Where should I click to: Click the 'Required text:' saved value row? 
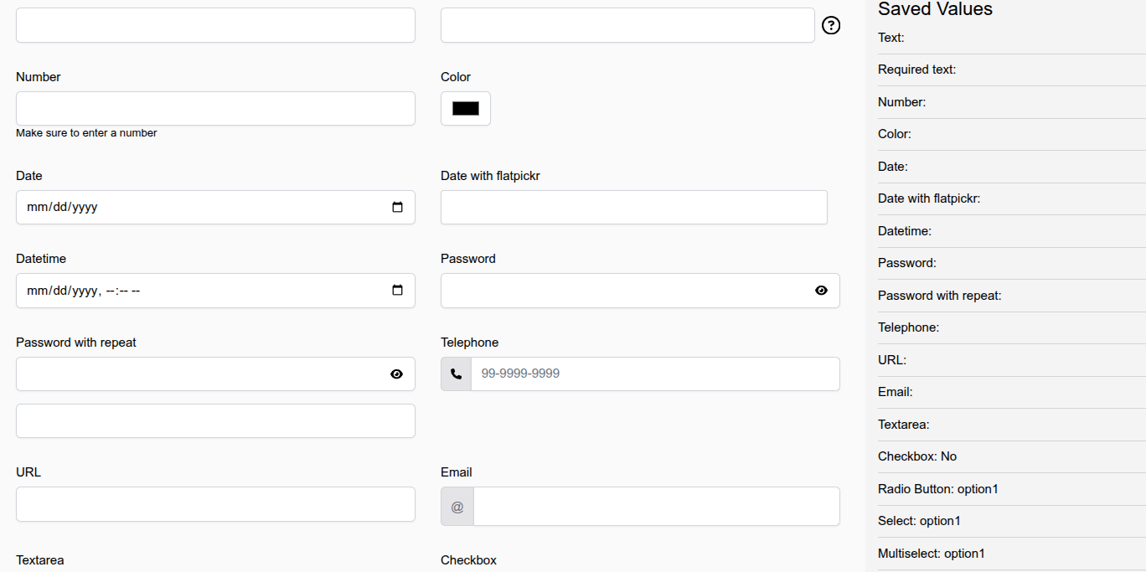1012,70
